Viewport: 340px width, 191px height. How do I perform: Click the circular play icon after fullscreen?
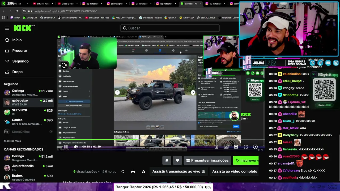click(255, 147)
